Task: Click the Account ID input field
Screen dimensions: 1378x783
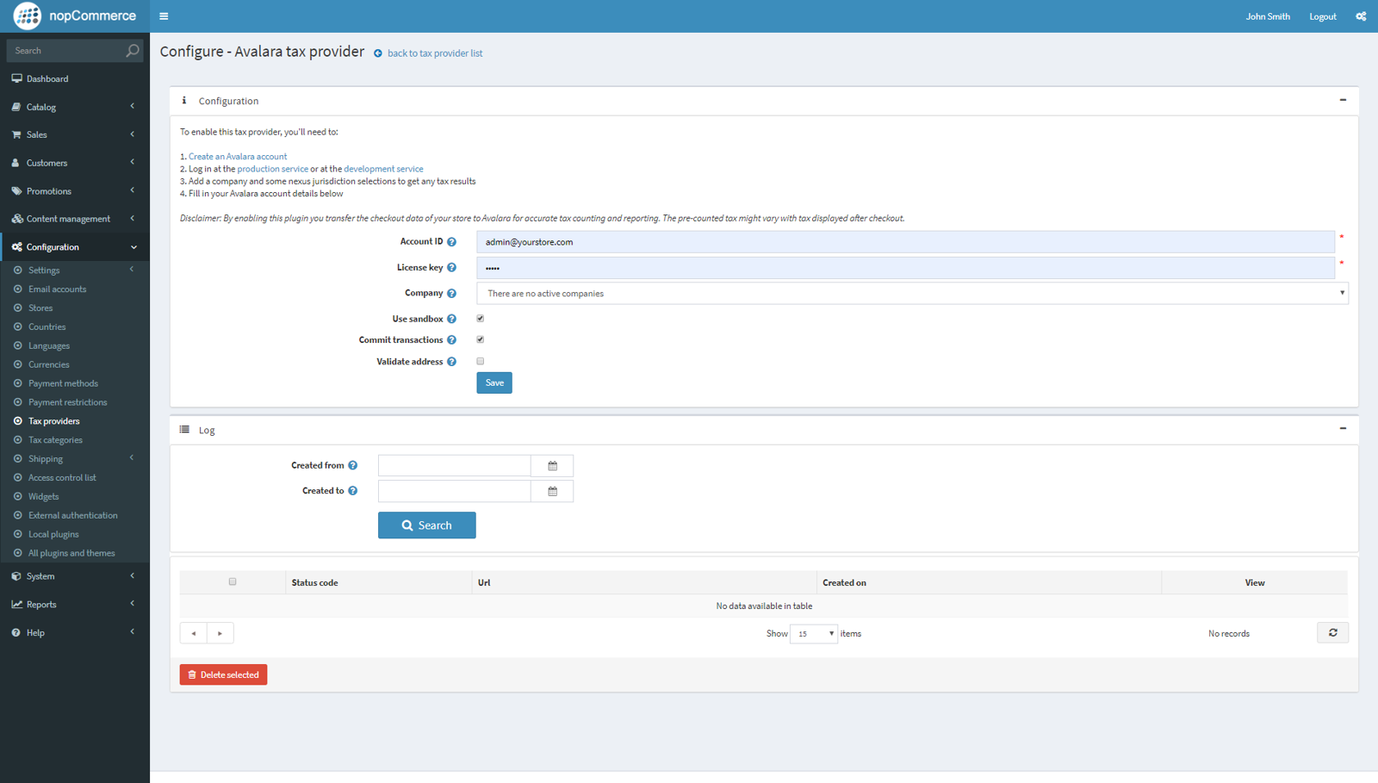Action: pyautogui.click(x=906, y=242)
